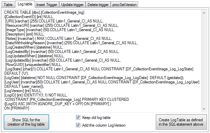Select the Log table tab
Viewport: 210px width, 133px height.
tap(25, 4)
